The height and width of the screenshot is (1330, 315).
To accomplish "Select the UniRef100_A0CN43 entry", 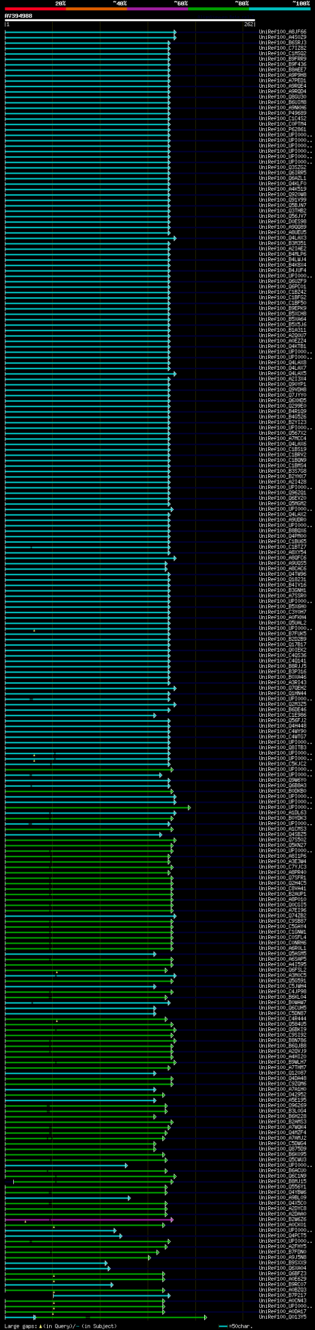I will pos(283,1301).
